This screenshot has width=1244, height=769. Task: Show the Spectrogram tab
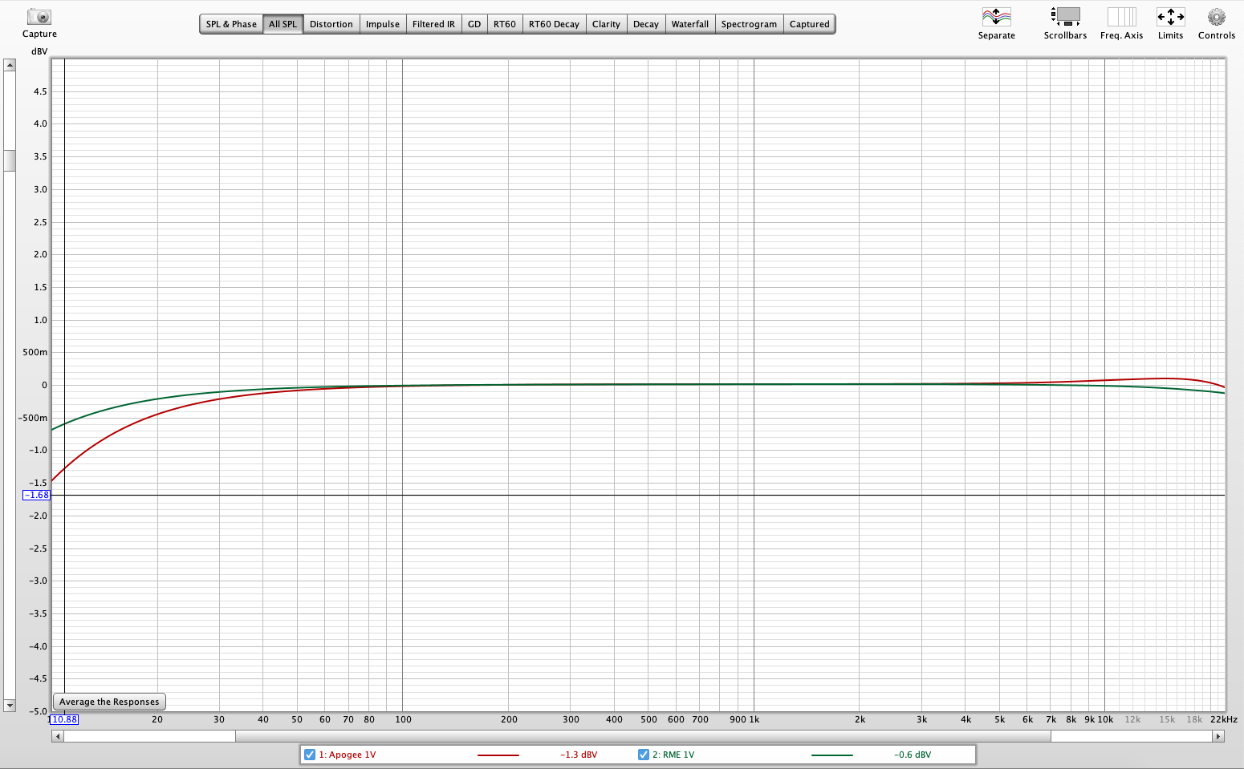click(x=749, y=24)
